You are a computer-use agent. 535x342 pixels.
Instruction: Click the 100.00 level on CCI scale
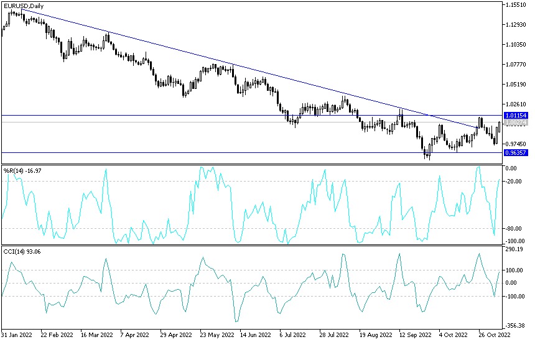[514, 270]
